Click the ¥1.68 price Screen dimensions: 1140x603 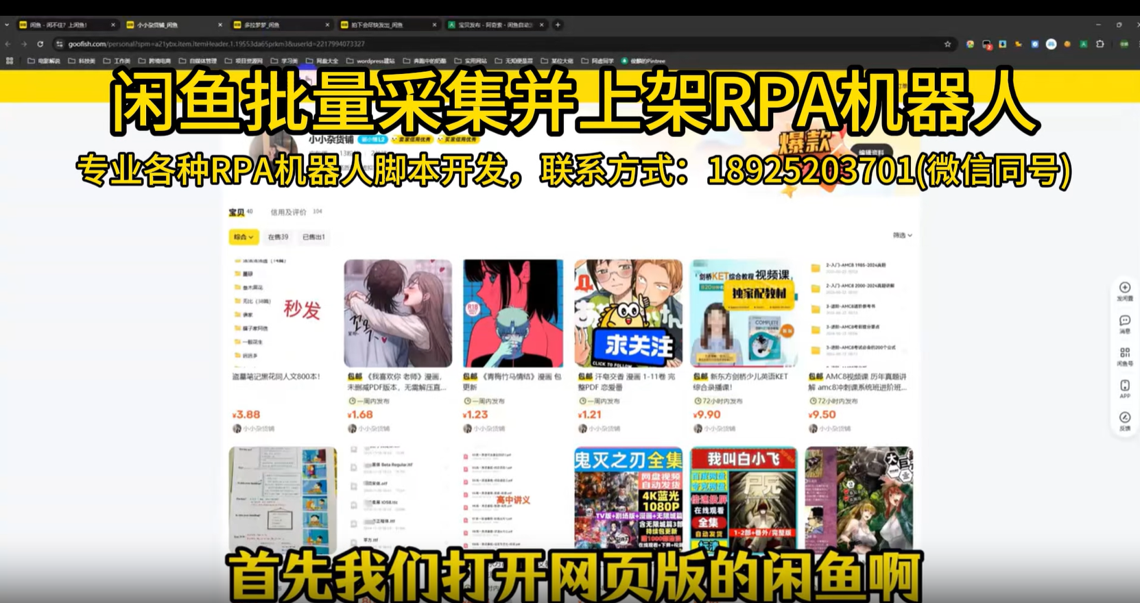(x=361, y=415)
